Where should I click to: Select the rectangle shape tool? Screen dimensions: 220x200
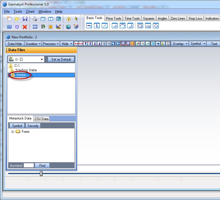point(140,26)
